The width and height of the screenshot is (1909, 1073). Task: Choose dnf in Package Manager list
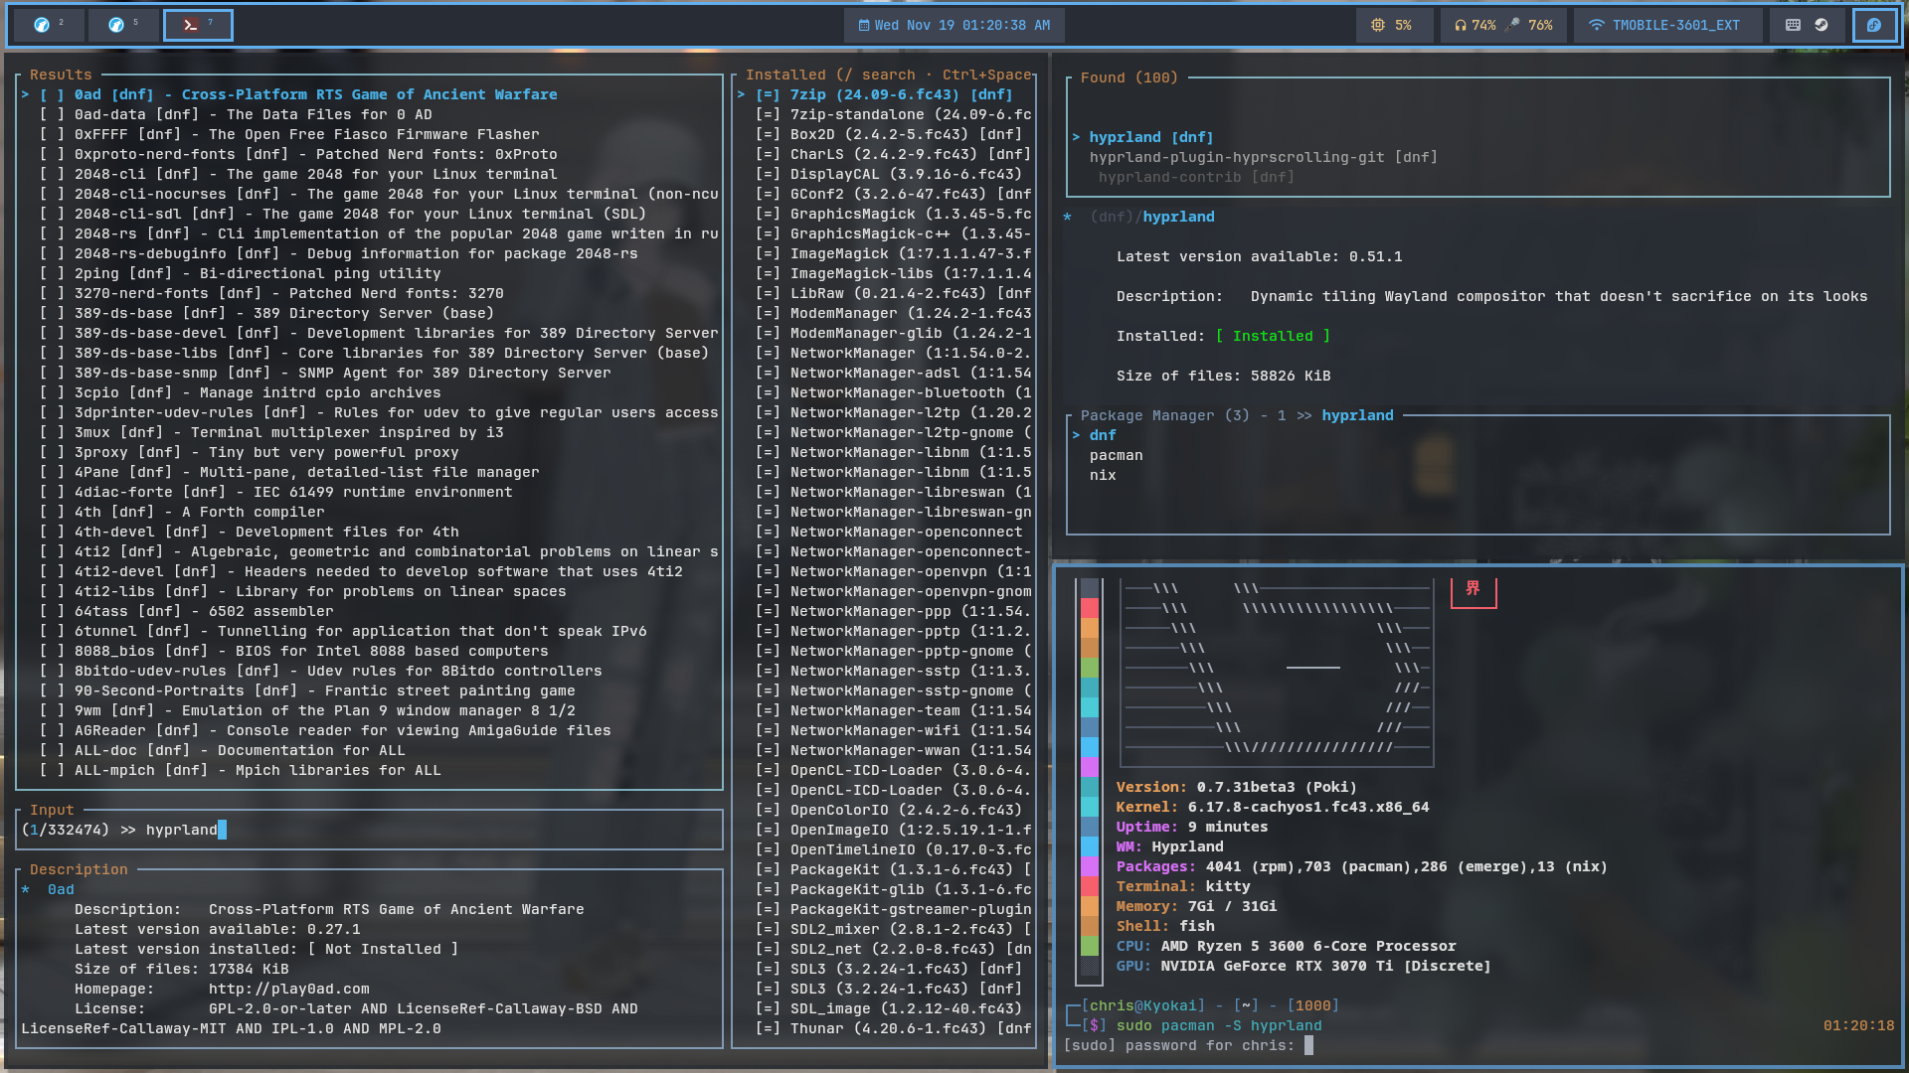pos(1103,435)
